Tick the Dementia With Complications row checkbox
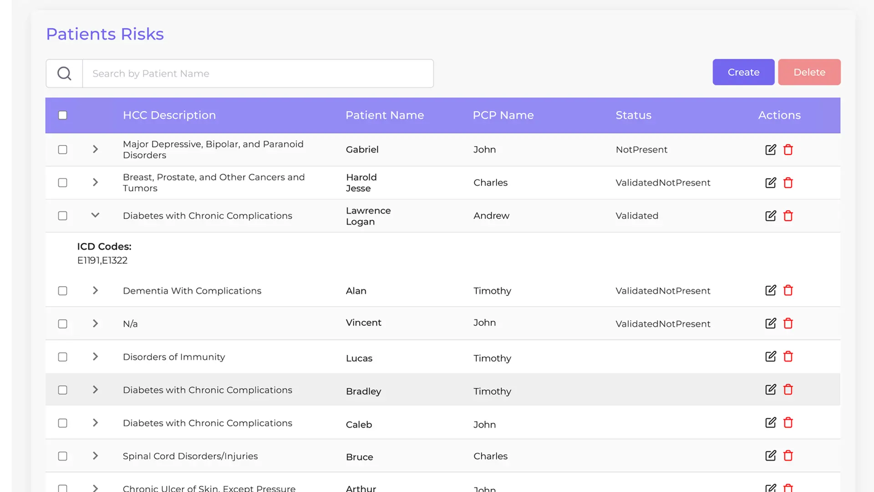 [x=63, y=291]
